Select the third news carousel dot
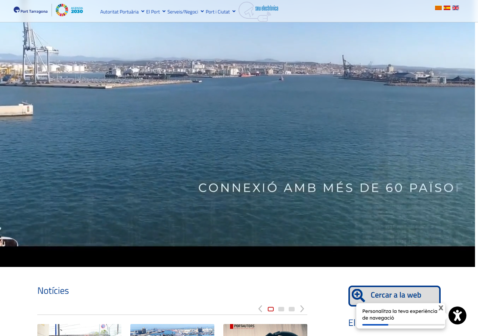Viewport: 478px width, 336px height. pyautogui.click(x=292, y=309)
